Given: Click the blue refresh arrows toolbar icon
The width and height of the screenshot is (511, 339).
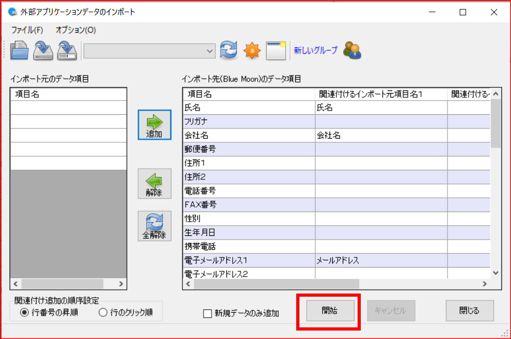Looking at the screenshot, I should (229, 51).
